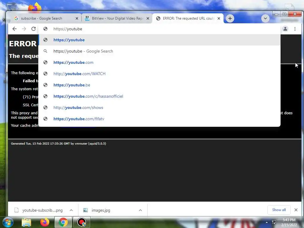Click the address bar containing https://youtube
The image size is (304, 228).
[159, 29]
